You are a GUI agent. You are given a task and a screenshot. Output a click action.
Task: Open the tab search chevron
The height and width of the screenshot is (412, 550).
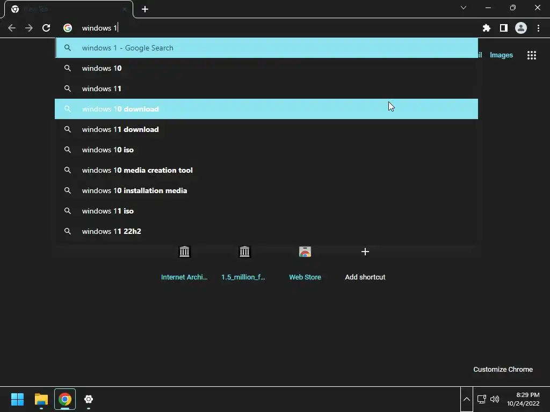(464, 8)
